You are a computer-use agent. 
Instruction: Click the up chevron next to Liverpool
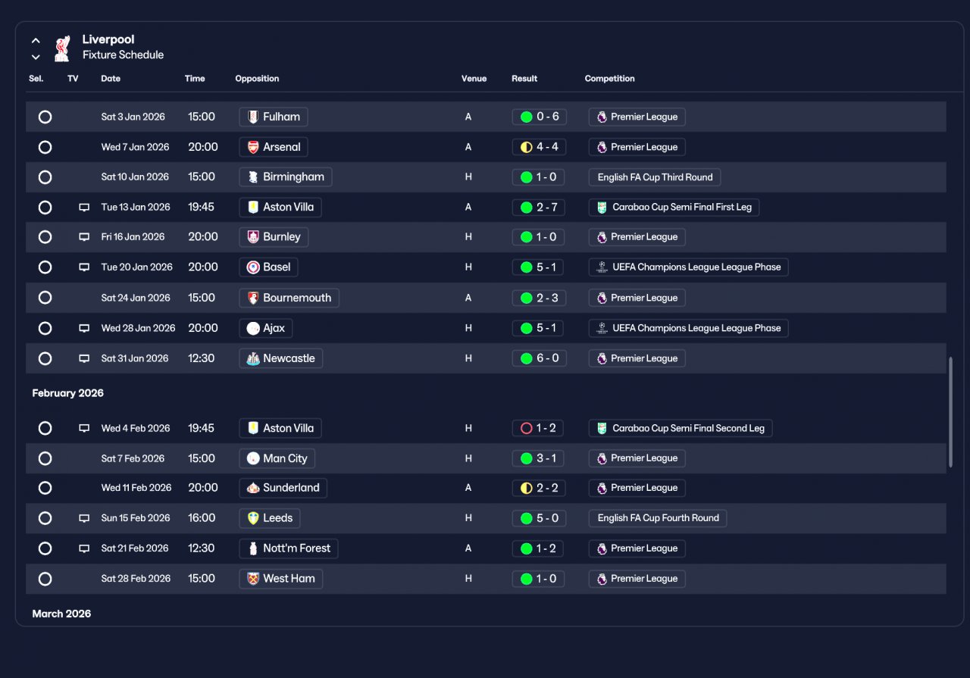[36, 41]
